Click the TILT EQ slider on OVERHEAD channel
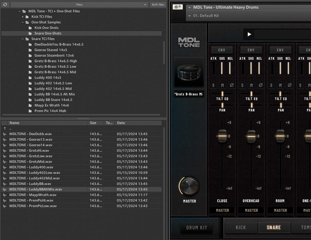The height and width of the screenshot is (240, 311). (x=251, y=94)
